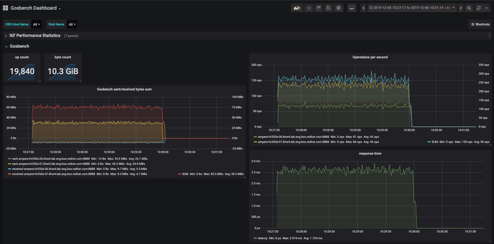Click the row drag handle on the Performance Statistics row
The image size is (494, 244).
click(490, 36)
